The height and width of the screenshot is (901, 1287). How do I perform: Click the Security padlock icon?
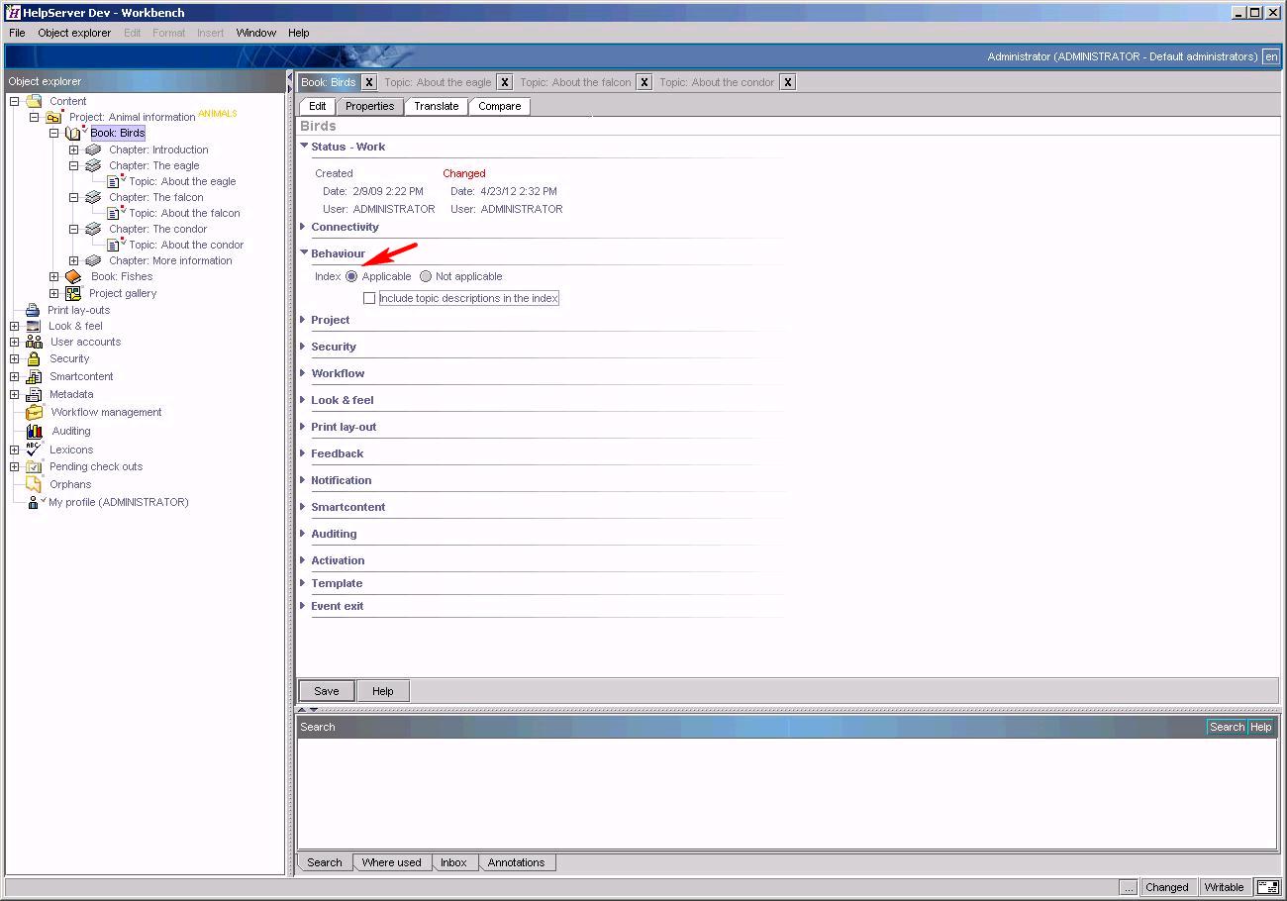pyautogui.click(x=34, y=358)
